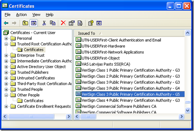This screenshot has width=194, height=131.
Task: Sort by the Issued To column header
Action: (129, 33)
